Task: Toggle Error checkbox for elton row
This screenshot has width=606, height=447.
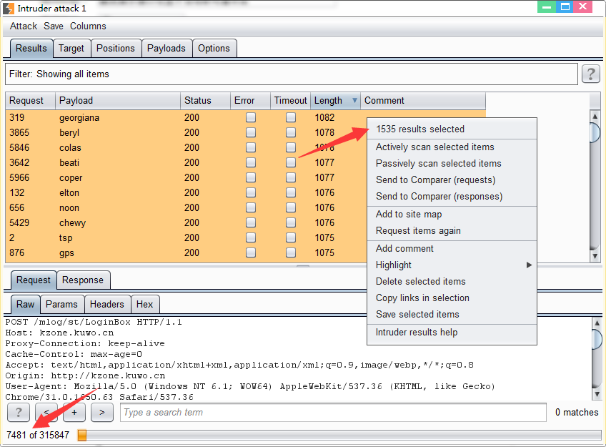Action: 251,192
